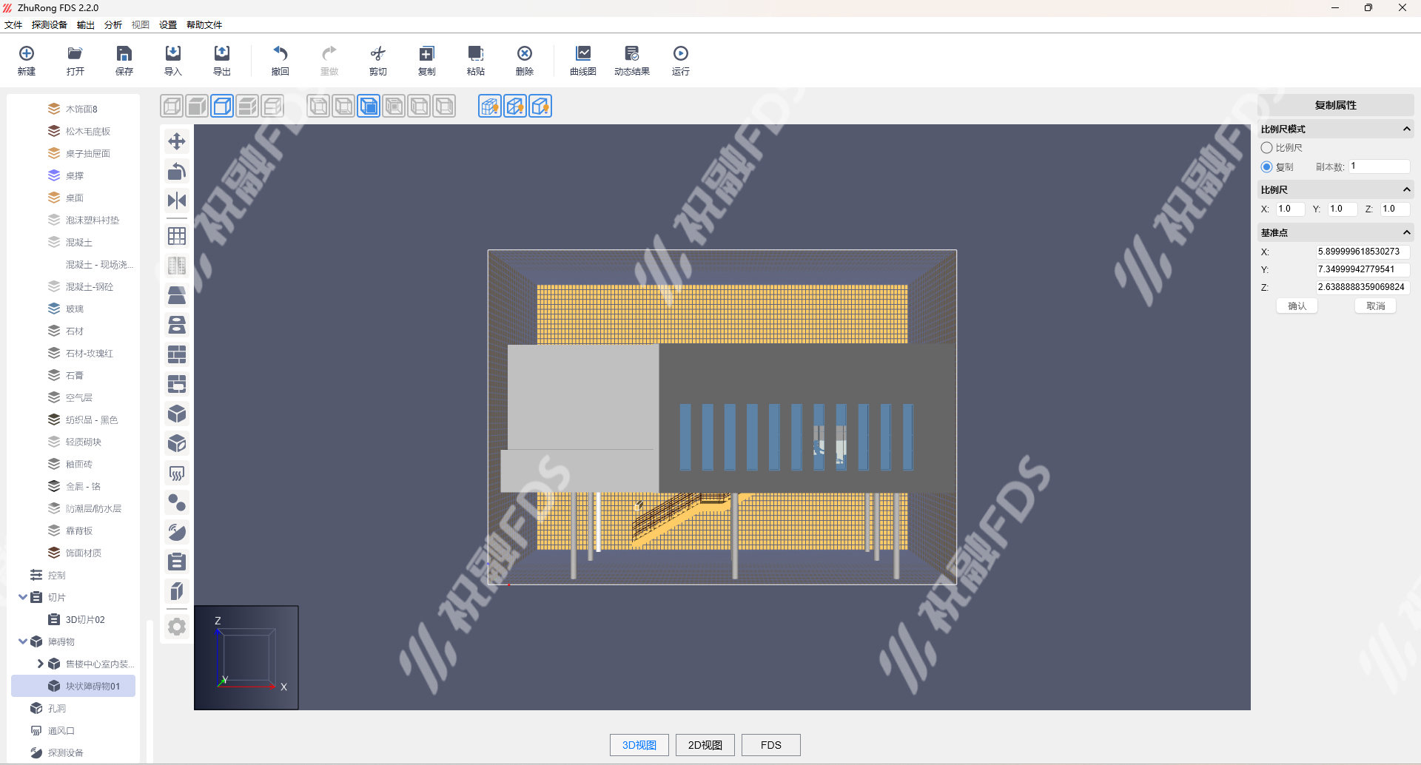Collapse the 障碍物 tree node
The width and height of the screenshot is (1421, 765).
coord(23,641)
